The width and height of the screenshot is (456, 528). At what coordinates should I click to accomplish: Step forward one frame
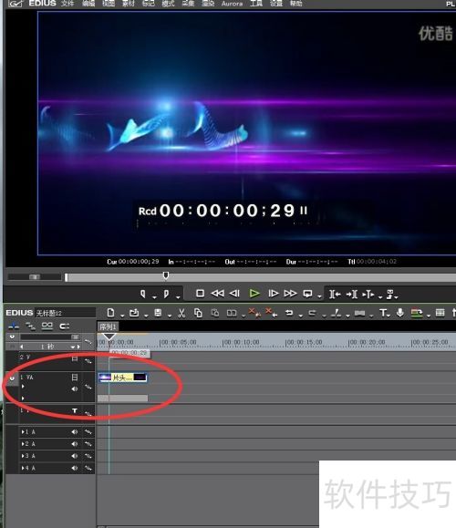(x=273, y=294)
